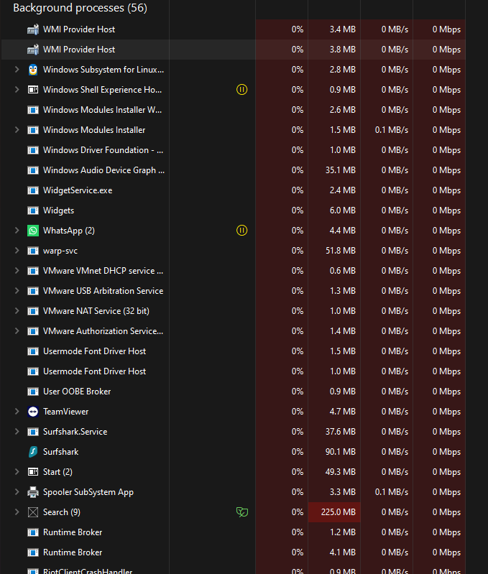Expand the Windows Shell Experience Host group
This screenshot has height=574, width=488.
pyautogui.click(x=17, y=89)
